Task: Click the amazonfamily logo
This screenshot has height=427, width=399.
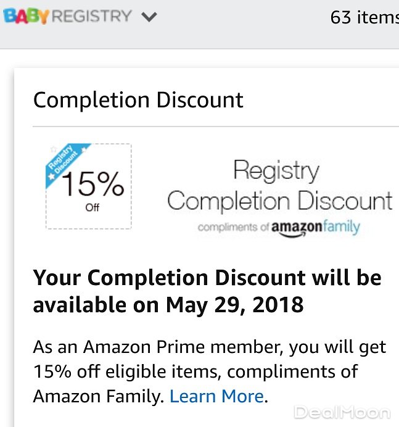Action: (x=315, y=227)
